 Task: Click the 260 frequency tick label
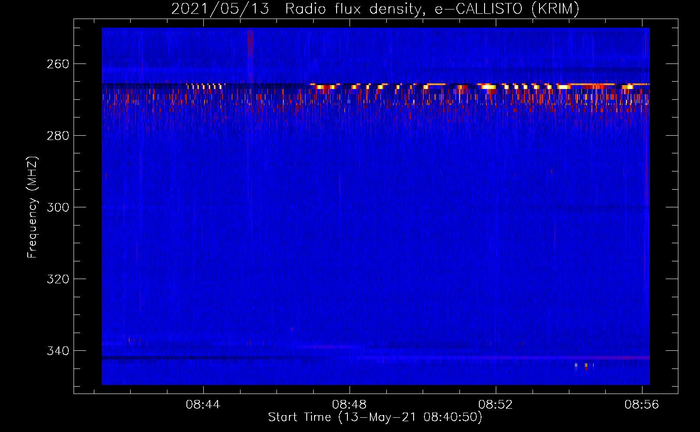[58, 64]
